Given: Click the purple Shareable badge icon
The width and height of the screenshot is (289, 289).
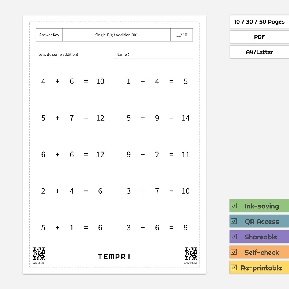Looking at the screenshot, I should click(x=234, y=237).
